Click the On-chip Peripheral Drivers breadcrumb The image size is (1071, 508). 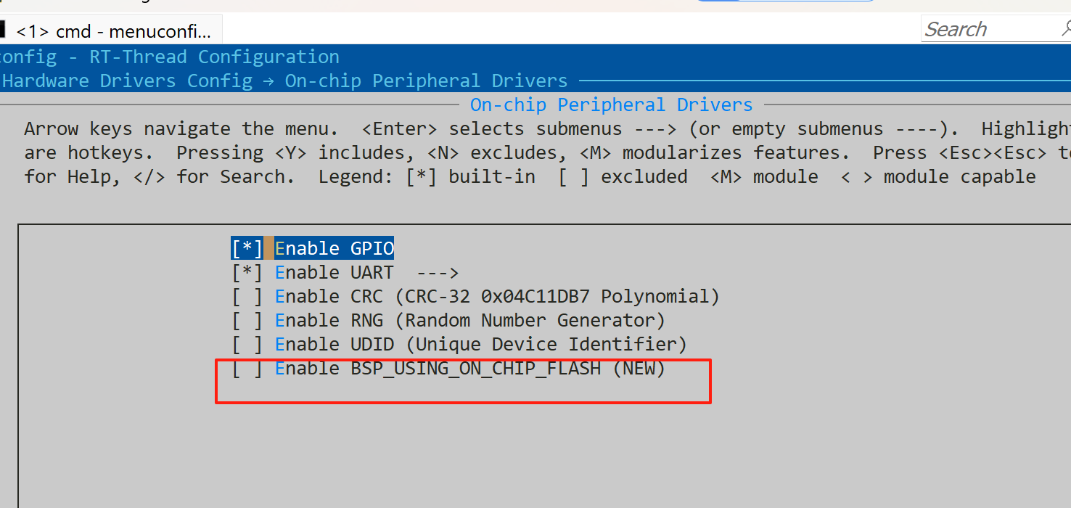(x=427, y=81)
